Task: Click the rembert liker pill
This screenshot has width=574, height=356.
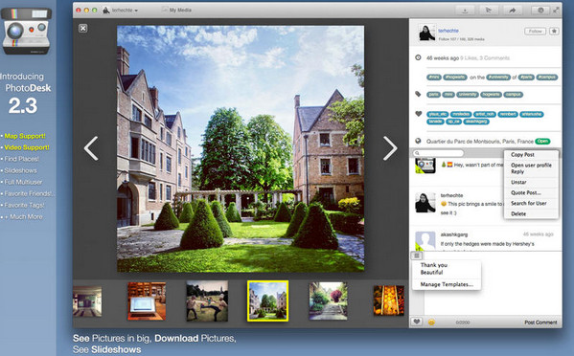Action: pos(508,114)
